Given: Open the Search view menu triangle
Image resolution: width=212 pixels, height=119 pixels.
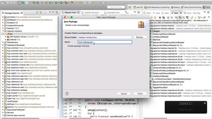Looking at the screenshot, I should (x=209, y=17).
